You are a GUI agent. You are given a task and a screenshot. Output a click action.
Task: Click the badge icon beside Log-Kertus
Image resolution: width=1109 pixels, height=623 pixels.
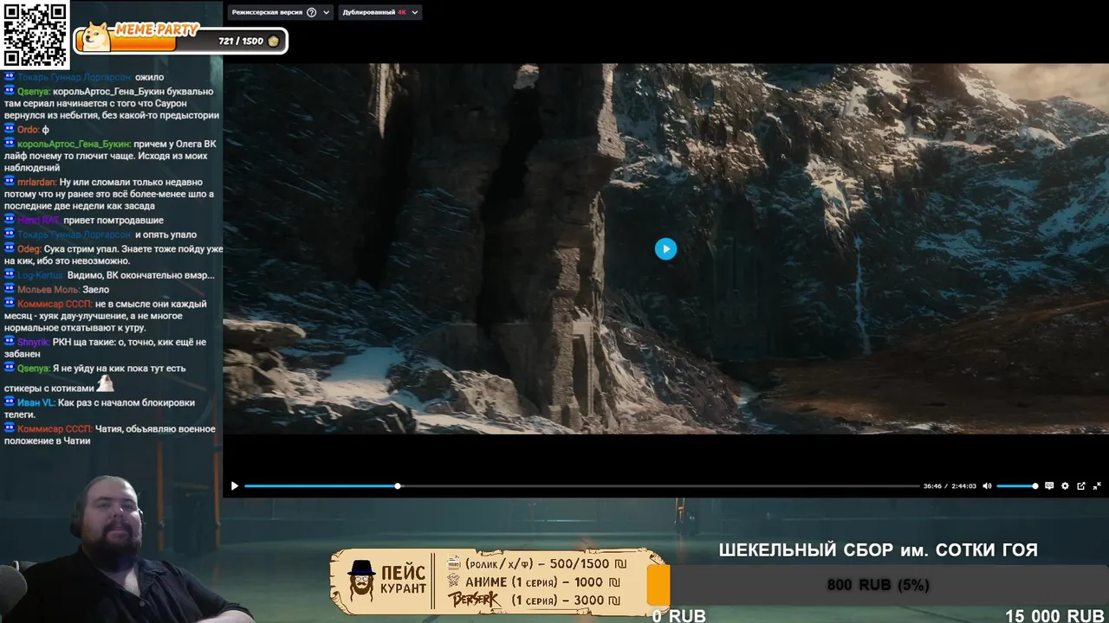(x=9, y=274)
